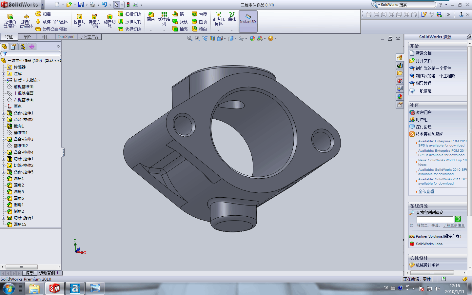Screen dimensions: 472x295
Task: Open the view orientation dropdown arrow
Action: [225, 38]
